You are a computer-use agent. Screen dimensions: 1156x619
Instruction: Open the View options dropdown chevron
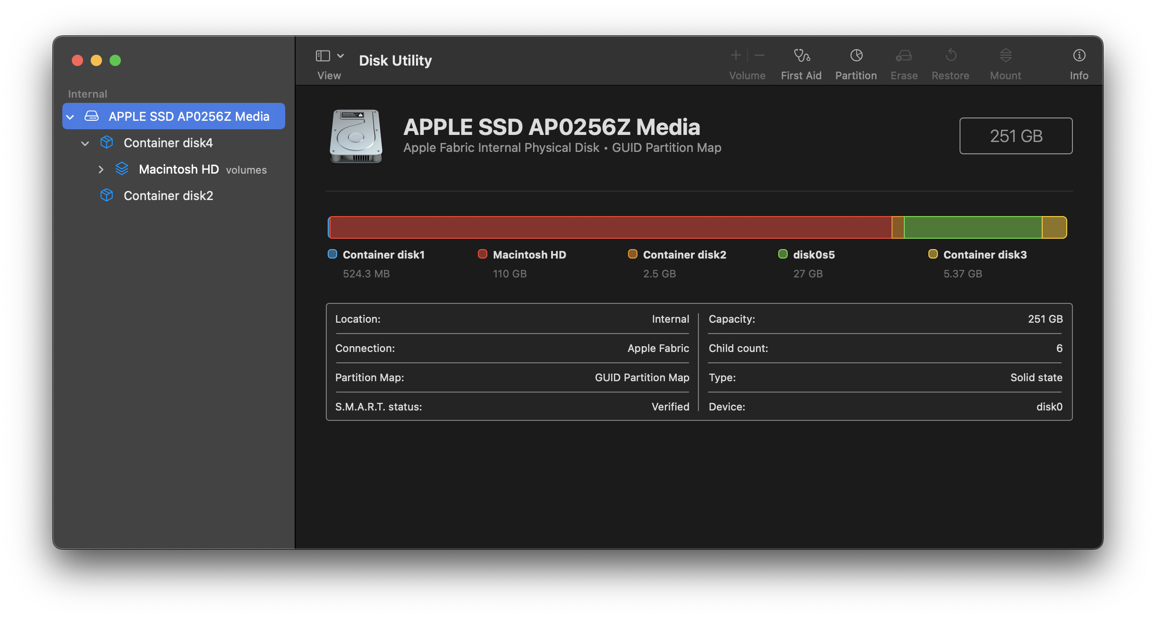pos(340,56)
